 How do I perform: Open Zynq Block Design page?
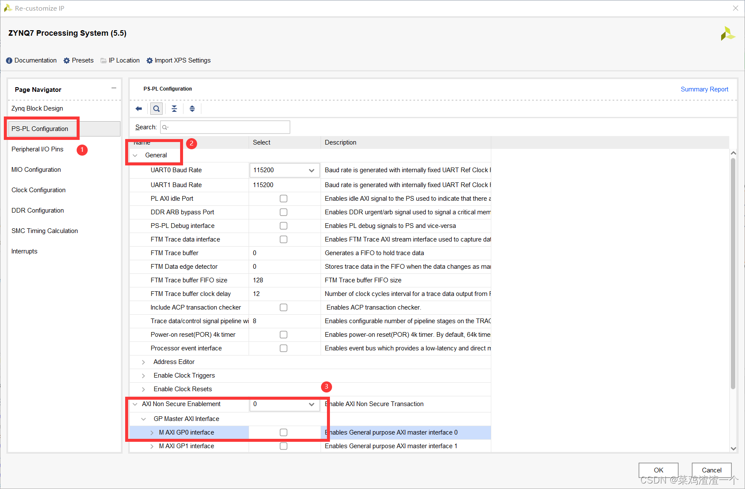[x=37, y=108]
